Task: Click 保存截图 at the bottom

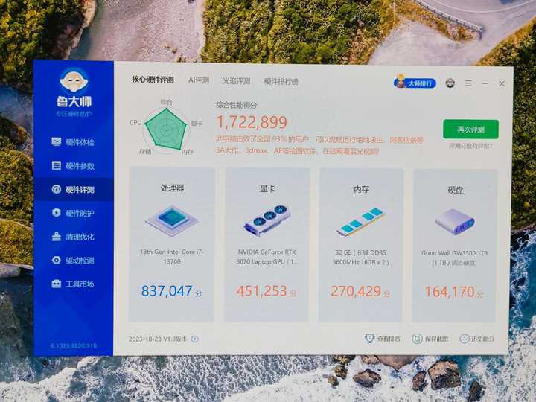Action: point(431,339)
